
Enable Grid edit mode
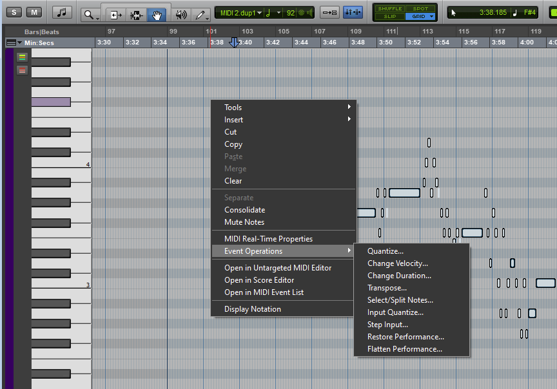[418, 16]
